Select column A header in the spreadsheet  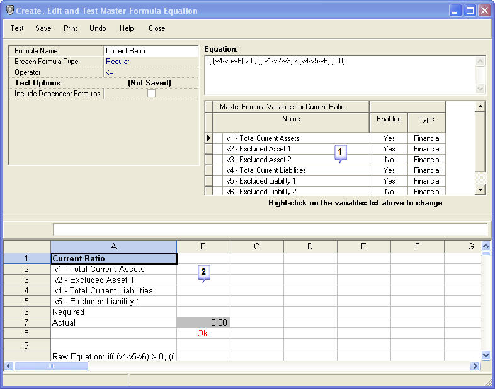(113, 246)
